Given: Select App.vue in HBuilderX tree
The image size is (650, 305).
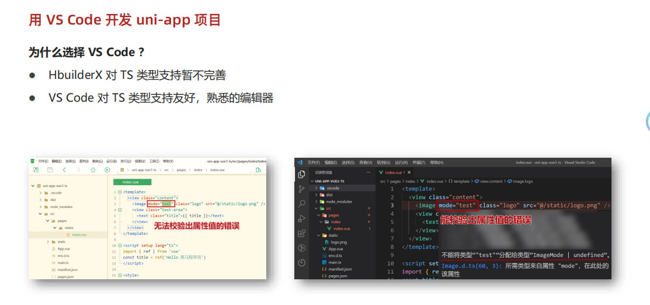Looking at the screenshot, I should point(64,248).
